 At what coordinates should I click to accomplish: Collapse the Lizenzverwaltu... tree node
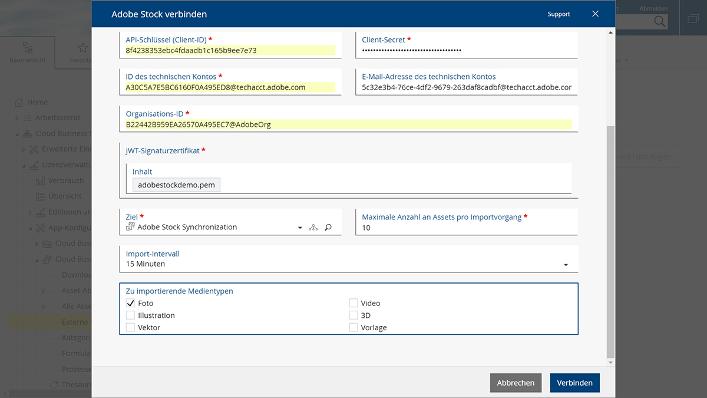pyautogui.click(x=24, y=165)
